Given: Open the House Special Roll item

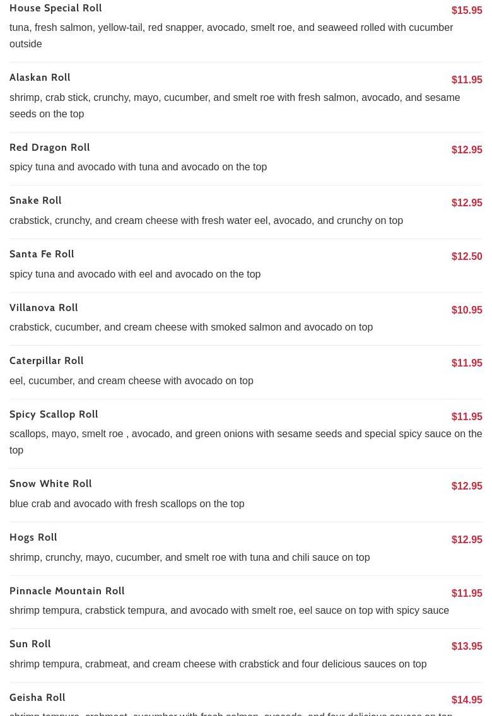Looking at the screenshot, I should (x=56, y=8).
